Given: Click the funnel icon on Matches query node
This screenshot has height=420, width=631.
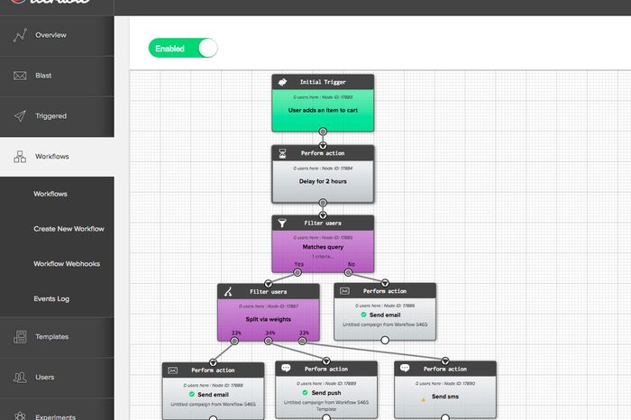Looking at the screenshot, I should (282, 222).
